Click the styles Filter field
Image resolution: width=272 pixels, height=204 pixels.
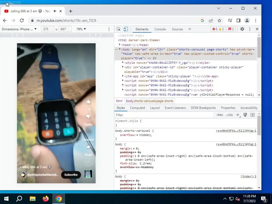pyautogui.click(x=164, y=115)
